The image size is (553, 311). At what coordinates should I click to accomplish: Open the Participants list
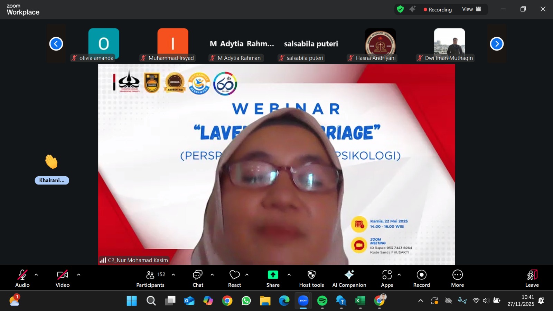point(150,278)
